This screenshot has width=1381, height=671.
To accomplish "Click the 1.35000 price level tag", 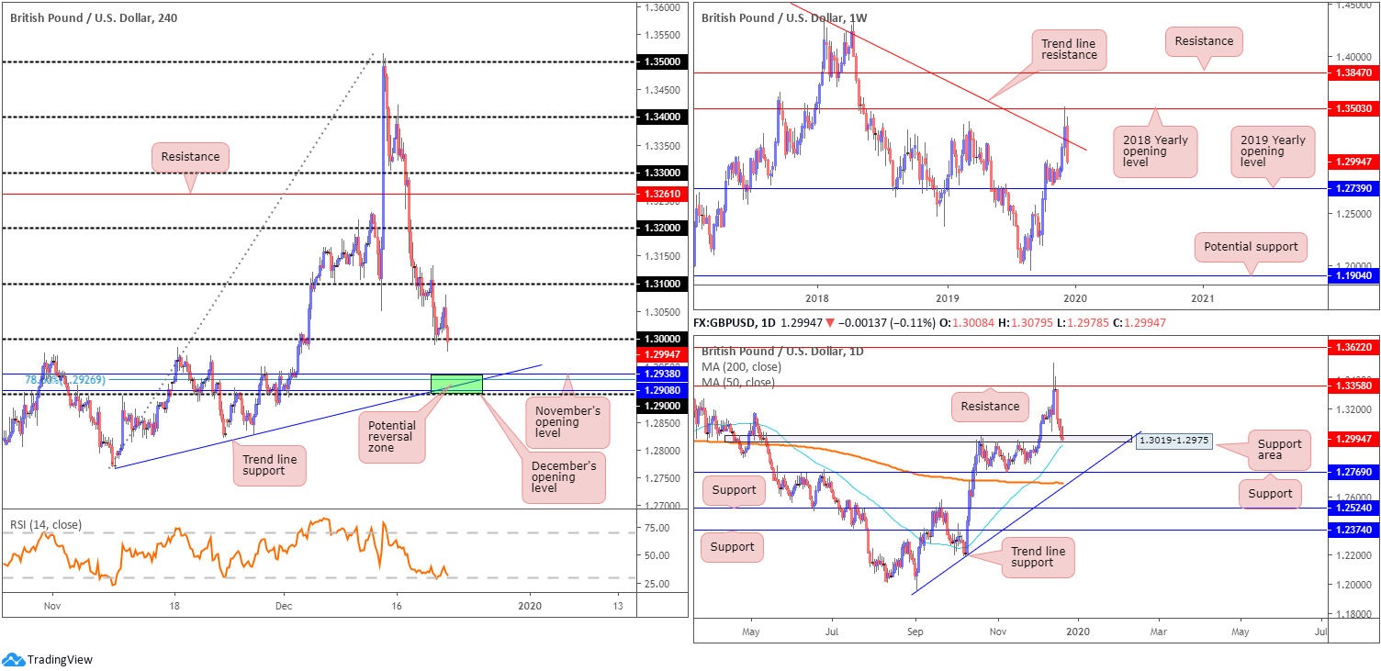I will coord(661,62).
